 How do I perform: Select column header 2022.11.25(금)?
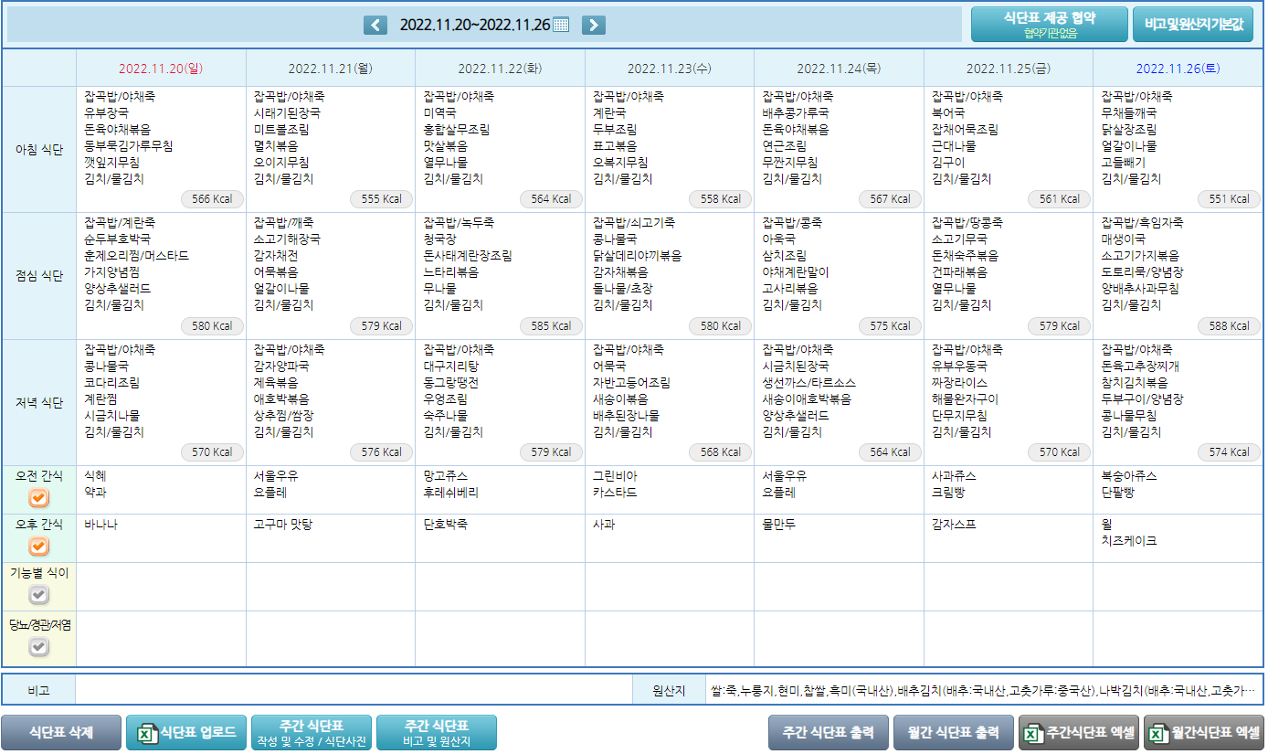(1008, 68)
